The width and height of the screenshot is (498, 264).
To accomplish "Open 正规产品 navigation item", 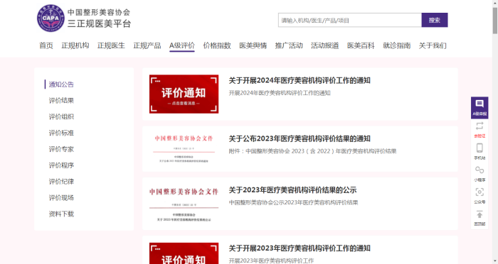I will pyautogui.click(x=147, y=45).
